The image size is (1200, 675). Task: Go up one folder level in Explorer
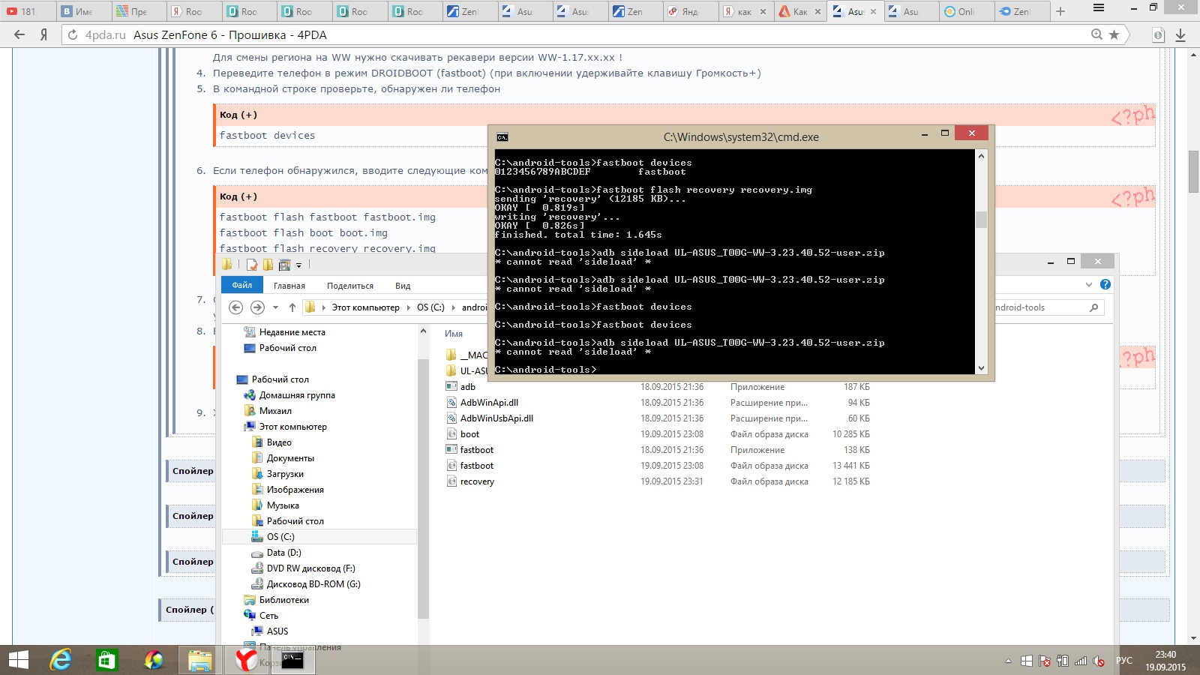(x=292, y=307)
